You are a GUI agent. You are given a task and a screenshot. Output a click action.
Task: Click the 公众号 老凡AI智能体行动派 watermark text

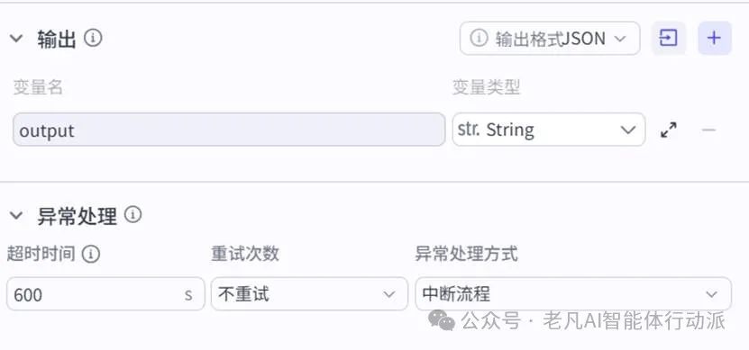coord(593,320)
